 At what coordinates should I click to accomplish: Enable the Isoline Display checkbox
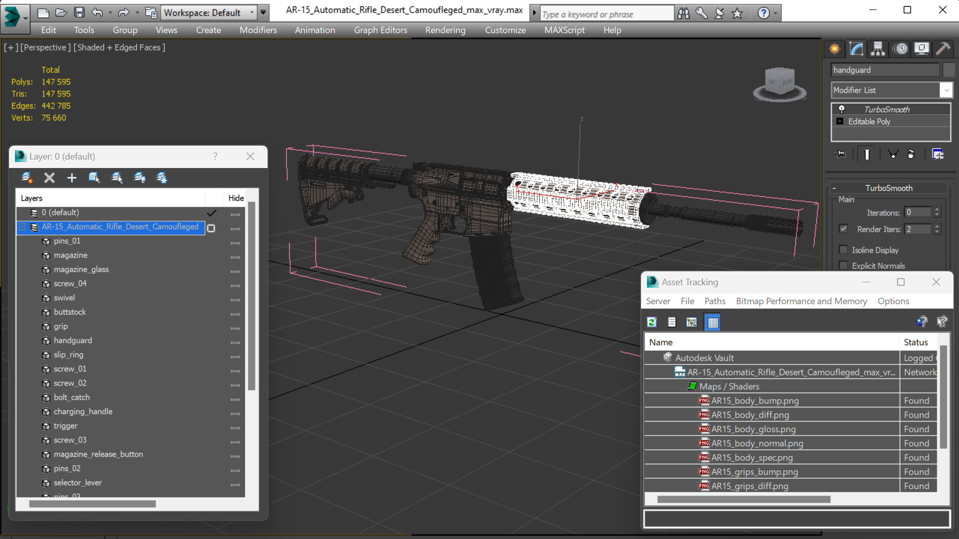click(x=844, y=250)
